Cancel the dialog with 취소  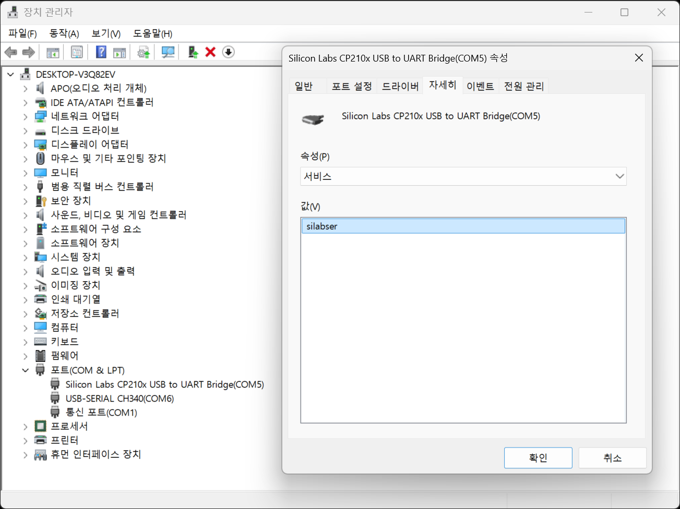612,458
